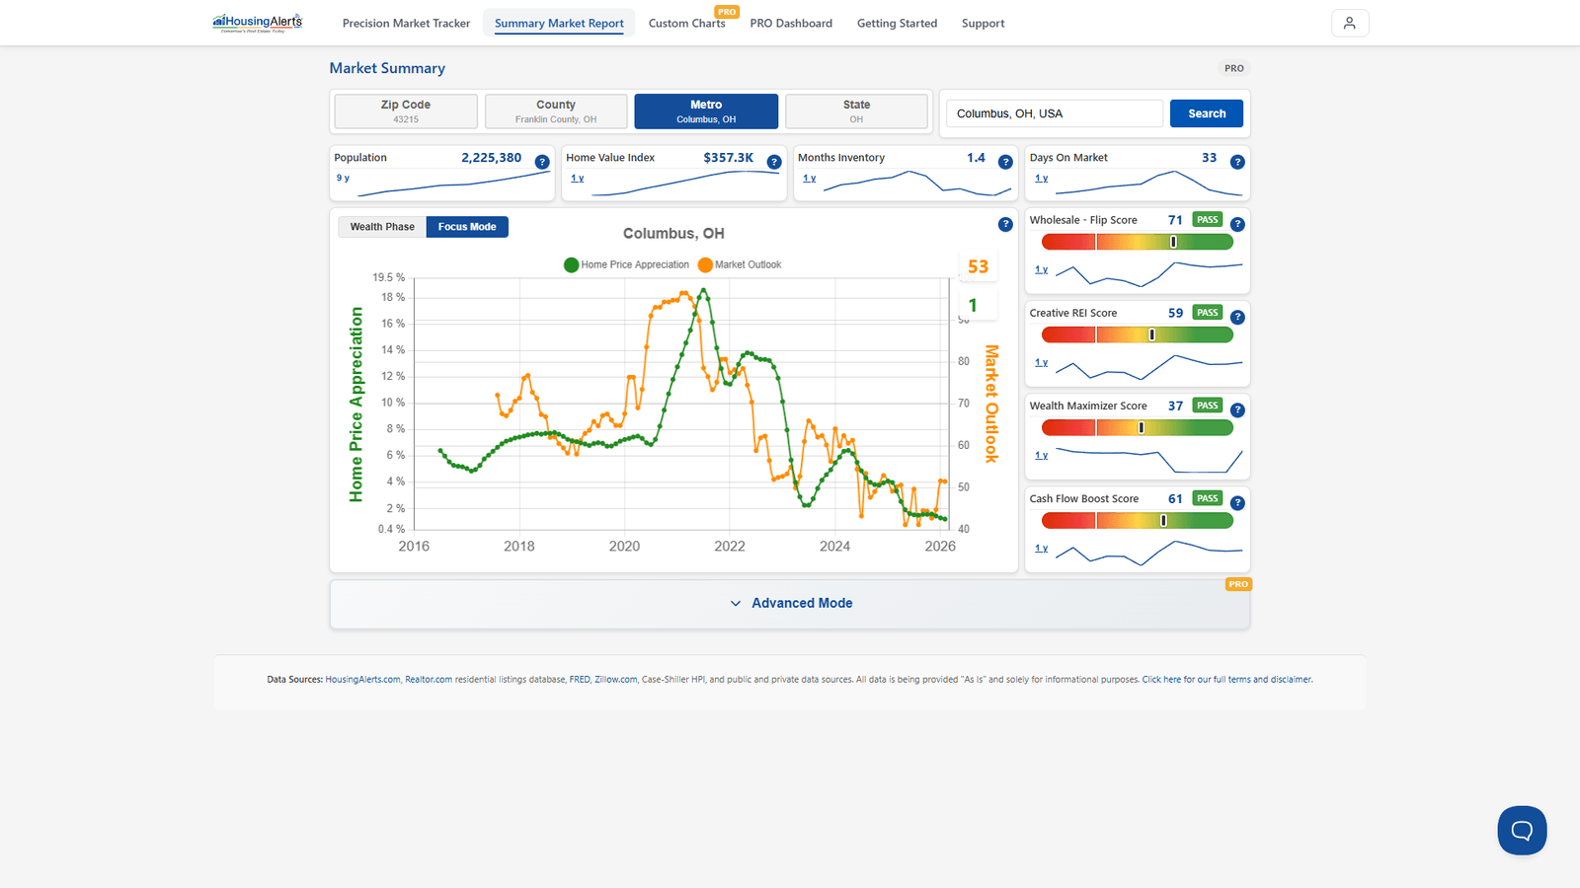Click the Home Value Index help icon

point(774,162)
